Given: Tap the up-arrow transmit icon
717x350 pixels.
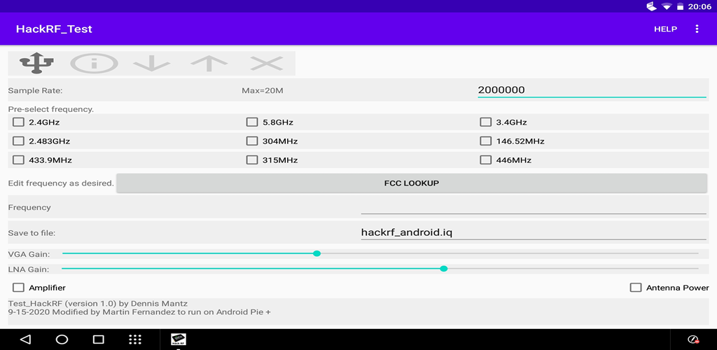Looking at the screenshot, I should [209, 64].
